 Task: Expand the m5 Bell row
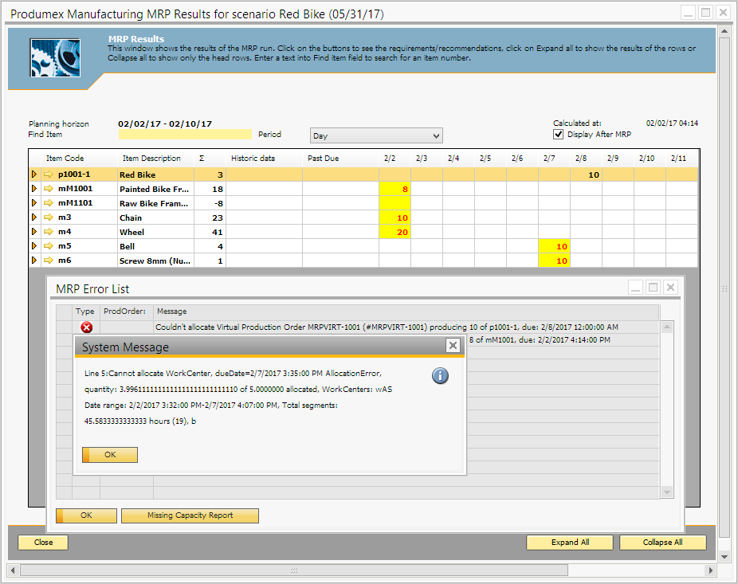34,246
